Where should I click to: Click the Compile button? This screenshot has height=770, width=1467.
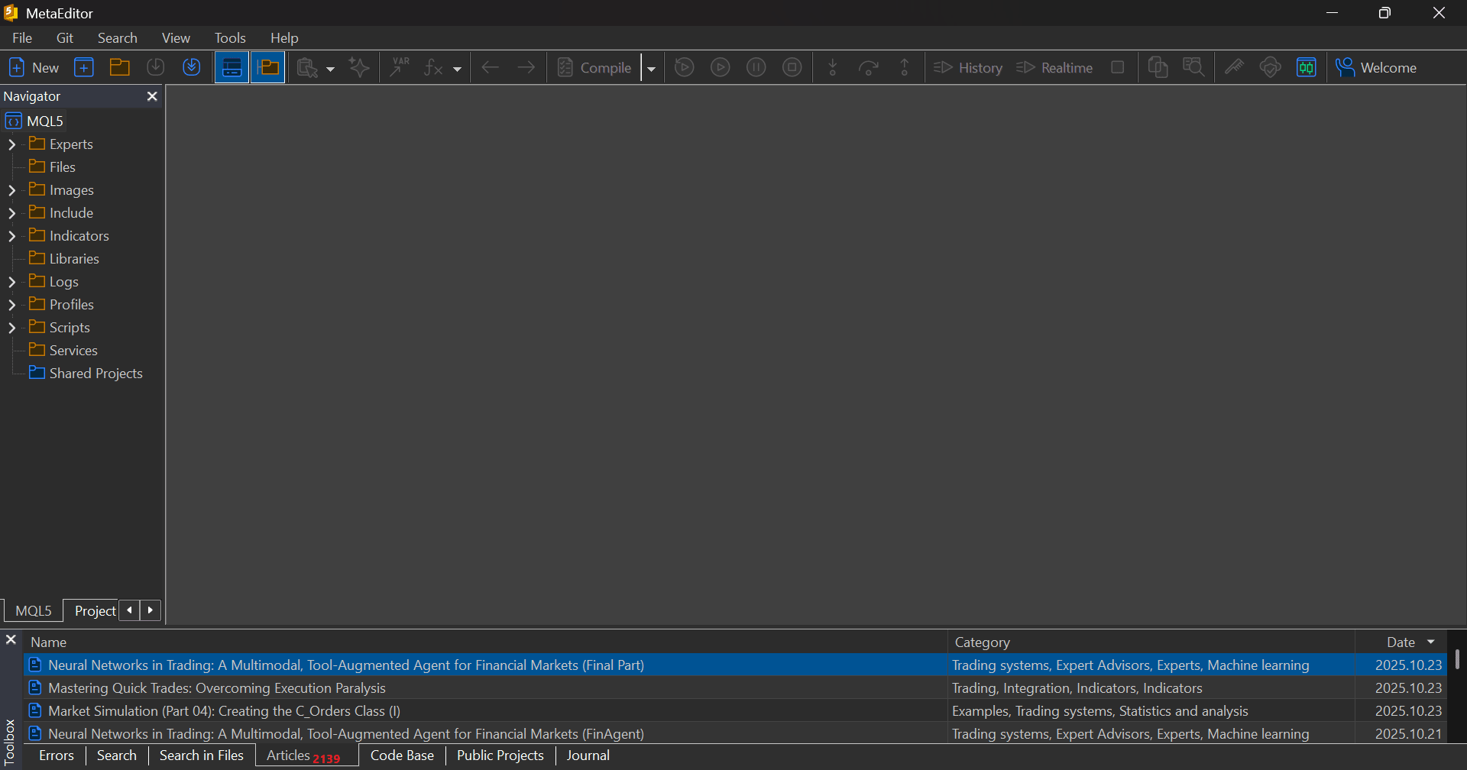[x=595, y=67]
